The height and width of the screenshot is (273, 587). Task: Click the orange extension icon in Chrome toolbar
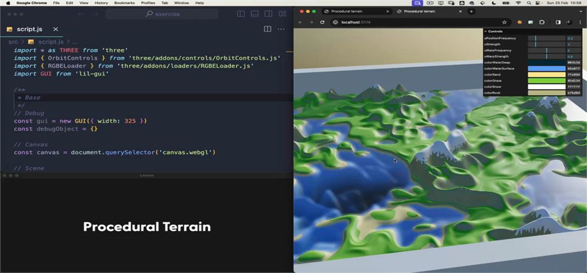click(519, 22)
